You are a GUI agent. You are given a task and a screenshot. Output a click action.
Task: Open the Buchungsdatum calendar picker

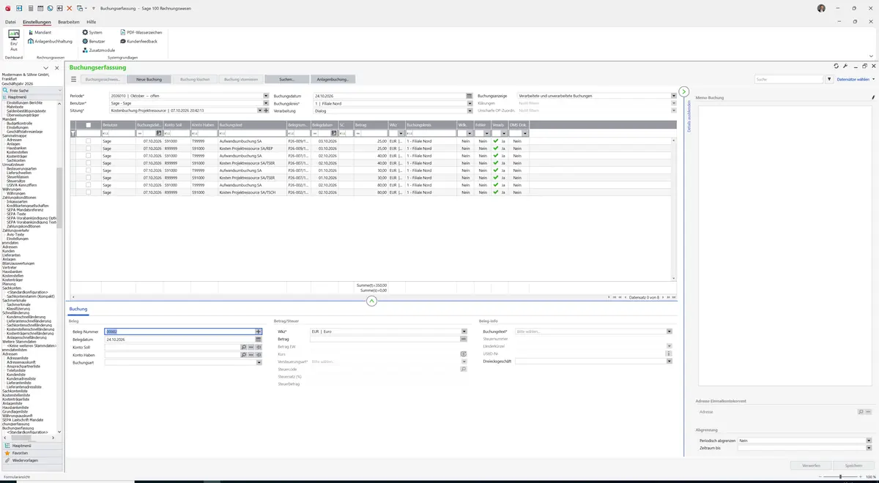coord(470,96)
